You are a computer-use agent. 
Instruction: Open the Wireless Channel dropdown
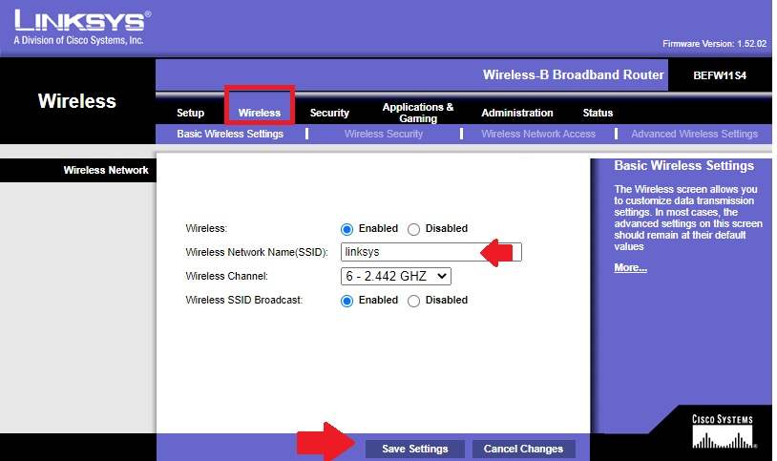pos(395,276)
